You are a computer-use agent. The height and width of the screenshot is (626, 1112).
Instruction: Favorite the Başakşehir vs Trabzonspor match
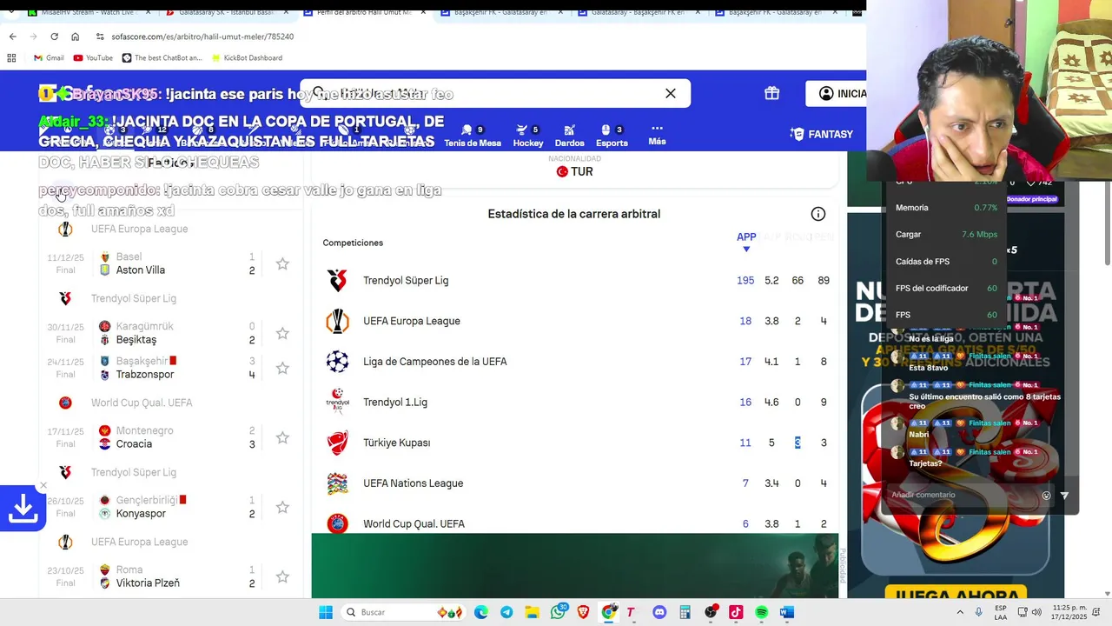(282, 368)
